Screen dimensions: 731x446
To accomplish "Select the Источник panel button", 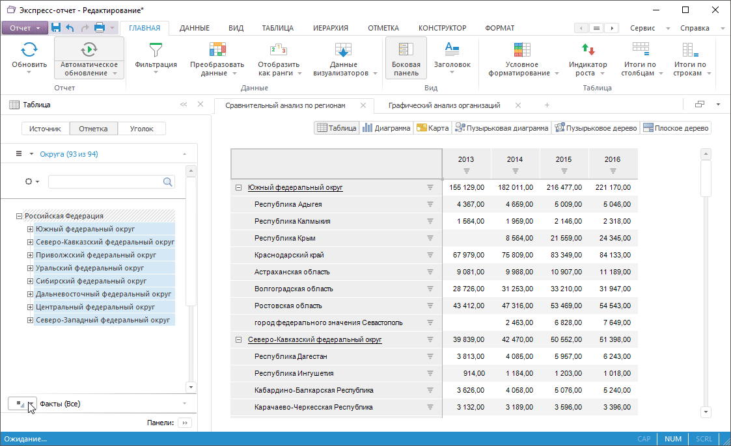I will click(x=45, y=129).
